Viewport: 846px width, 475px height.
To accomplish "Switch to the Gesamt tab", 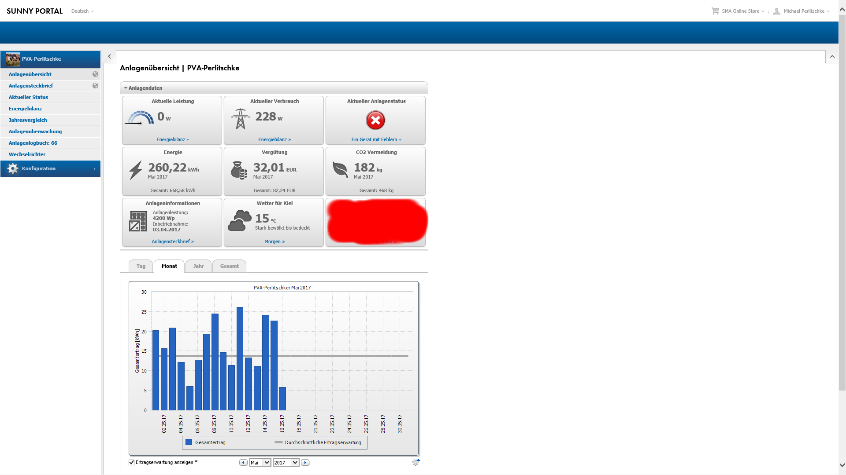I will pyautogui.click(x=229, y=266).
